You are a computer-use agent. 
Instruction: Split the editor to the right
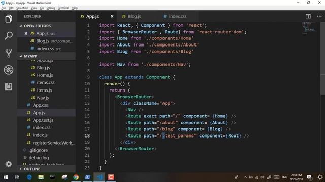tap(308, 16)
